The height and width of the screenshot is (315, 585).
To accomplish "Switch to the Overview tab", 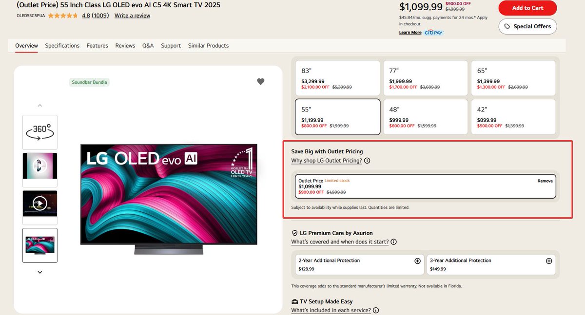I will (26, 46).
